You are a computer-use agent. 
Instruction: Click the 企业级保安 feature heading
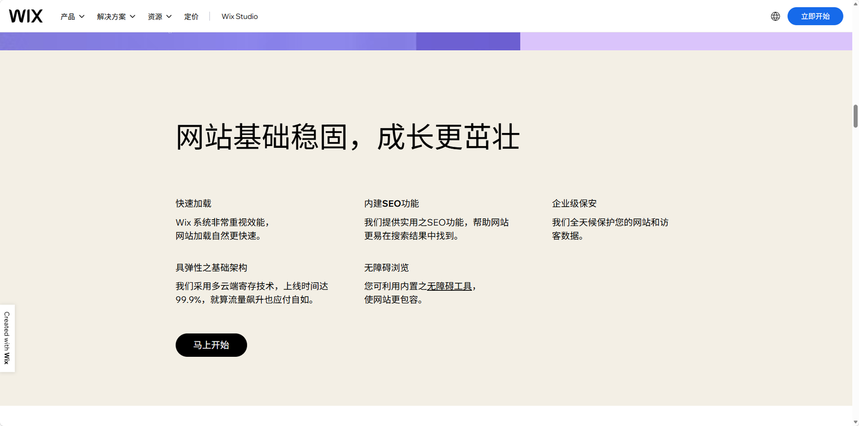[x=574, y=203]
